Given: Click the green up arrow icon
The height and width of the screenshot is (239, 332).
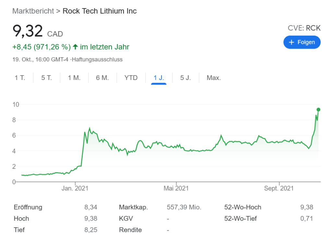Looking at the screenshot, I should [75, 47].
